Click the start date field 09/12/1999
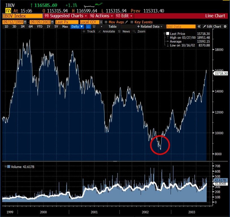This screenshot has height=217, width=230. pos(13,22)
